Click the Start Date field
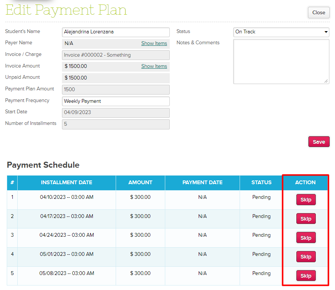Viewport: 335px width, 290px height. 116,113
